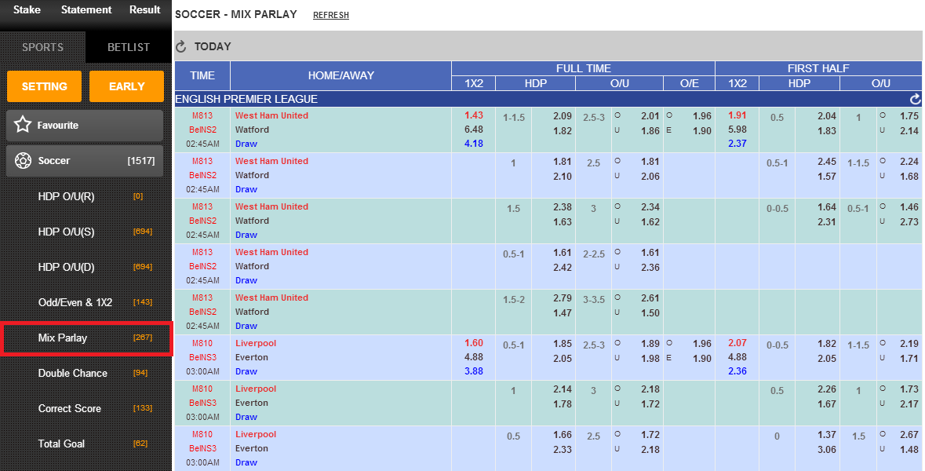Select Liverpool 1X2 odds of 2.07

[x=737, y=343]
